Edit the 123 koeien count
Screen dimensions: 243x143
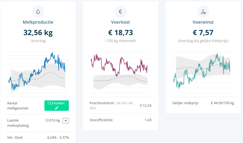click(x=57, y=105)
